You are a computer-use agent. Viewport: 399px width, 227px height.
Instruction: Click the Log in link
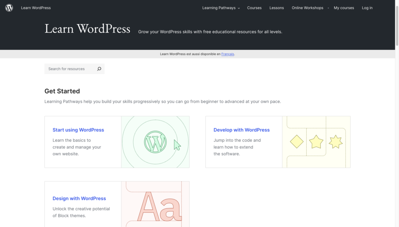point(367,8)
